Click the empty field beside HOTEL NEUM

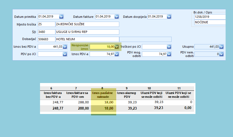click(145, 39)
